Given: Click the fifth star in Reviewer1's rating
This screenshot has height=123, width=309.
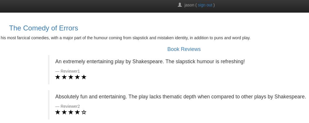Looking at the screenshot, I should [x=84, y=77].
